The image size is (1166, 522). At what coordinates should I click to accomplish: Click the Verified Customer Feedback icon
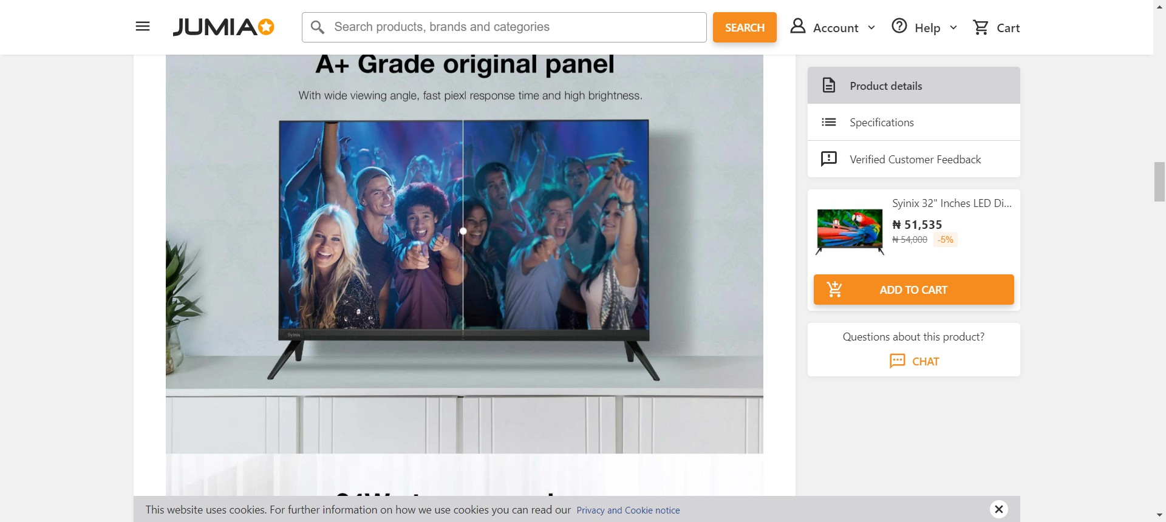pyautogui.click(x=828, y=159)
